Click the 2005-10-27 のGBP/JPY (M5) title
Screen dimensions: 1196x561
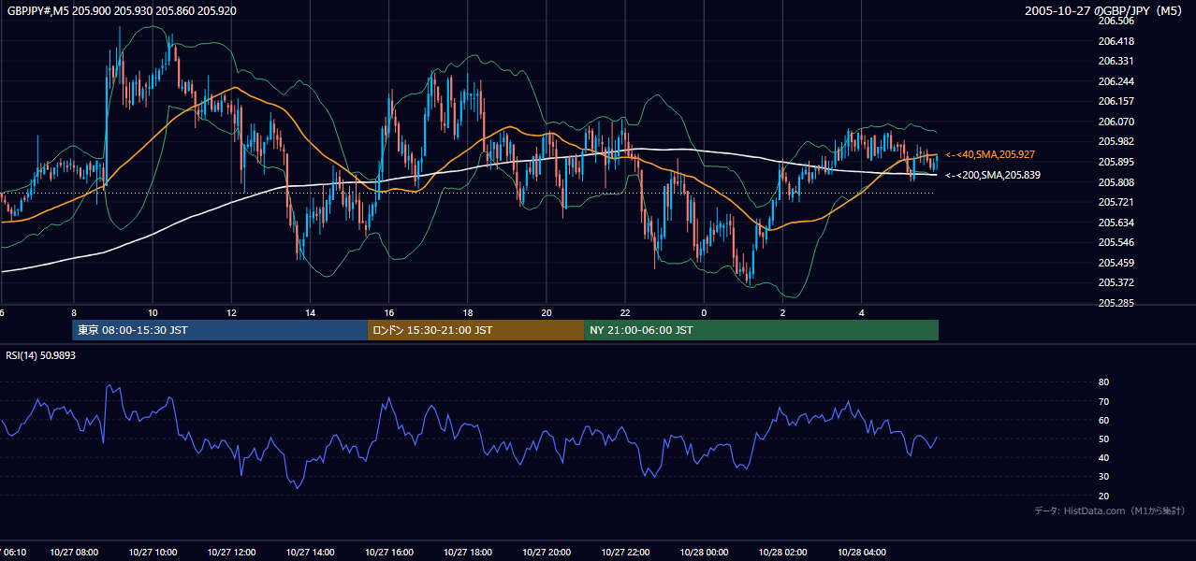(x=1105, y=10)
